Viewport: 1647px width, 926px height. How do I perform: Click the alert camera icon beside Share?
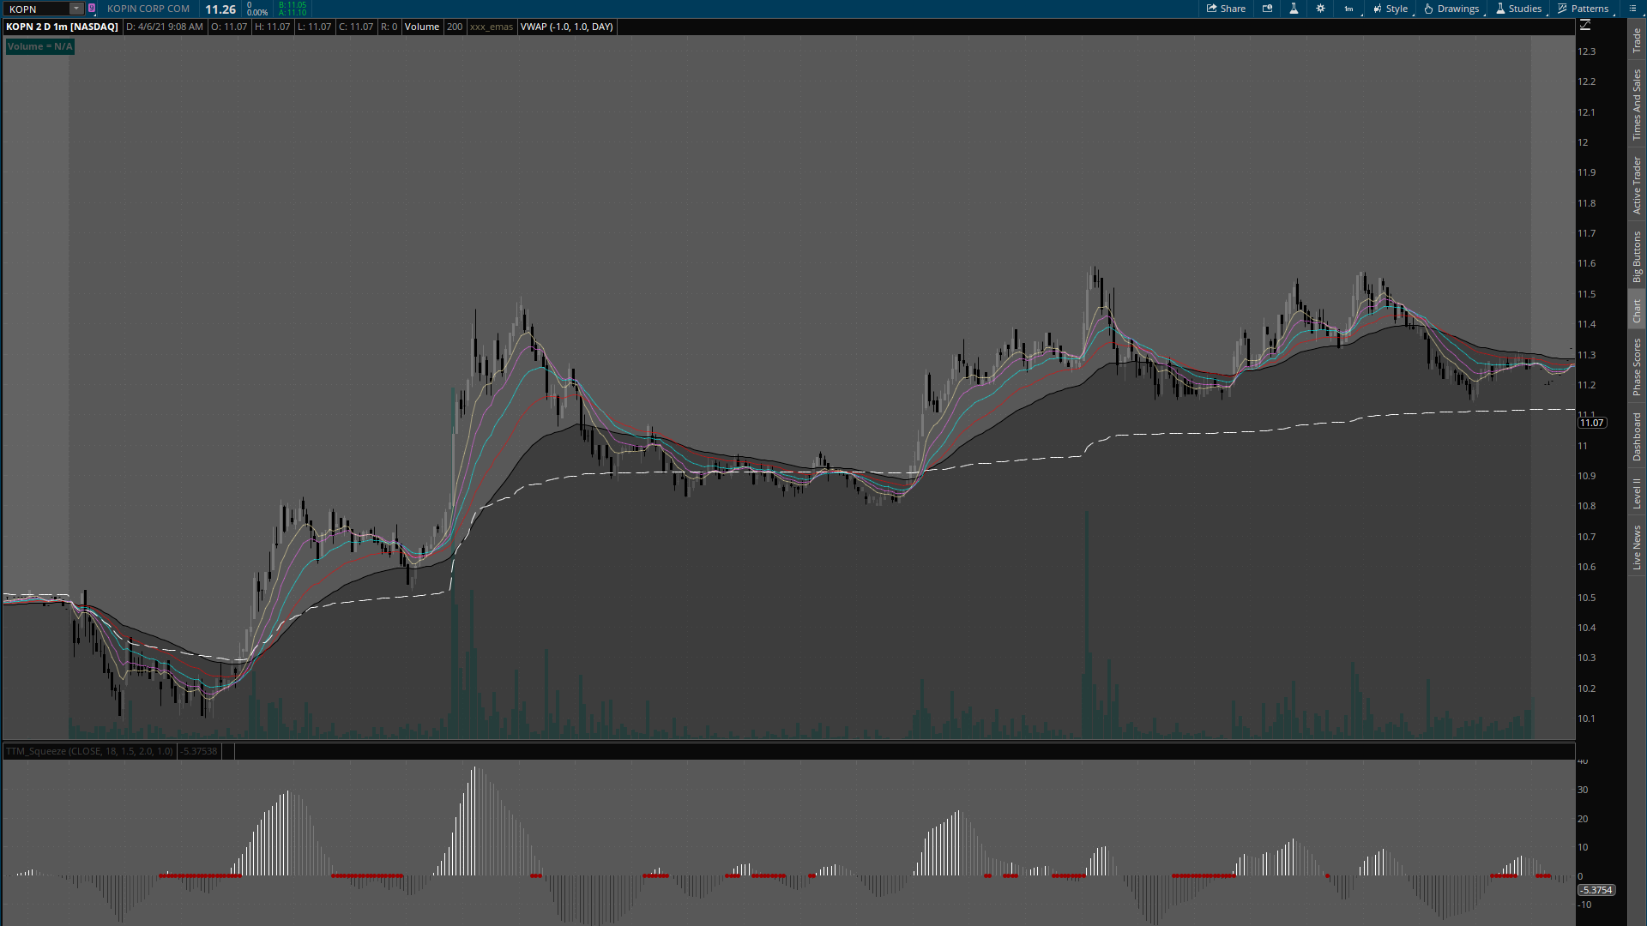1267,9
